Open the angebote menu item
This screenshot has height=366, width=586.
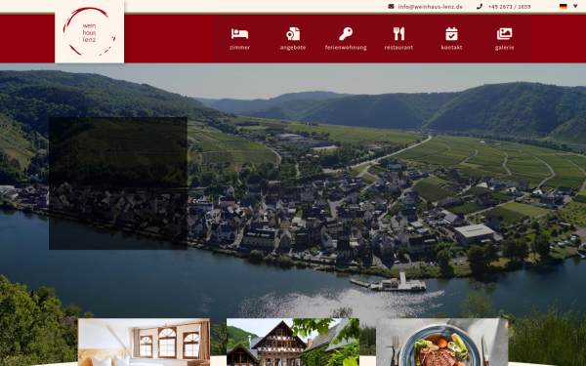pyautogui.click(x=293, y=48)
